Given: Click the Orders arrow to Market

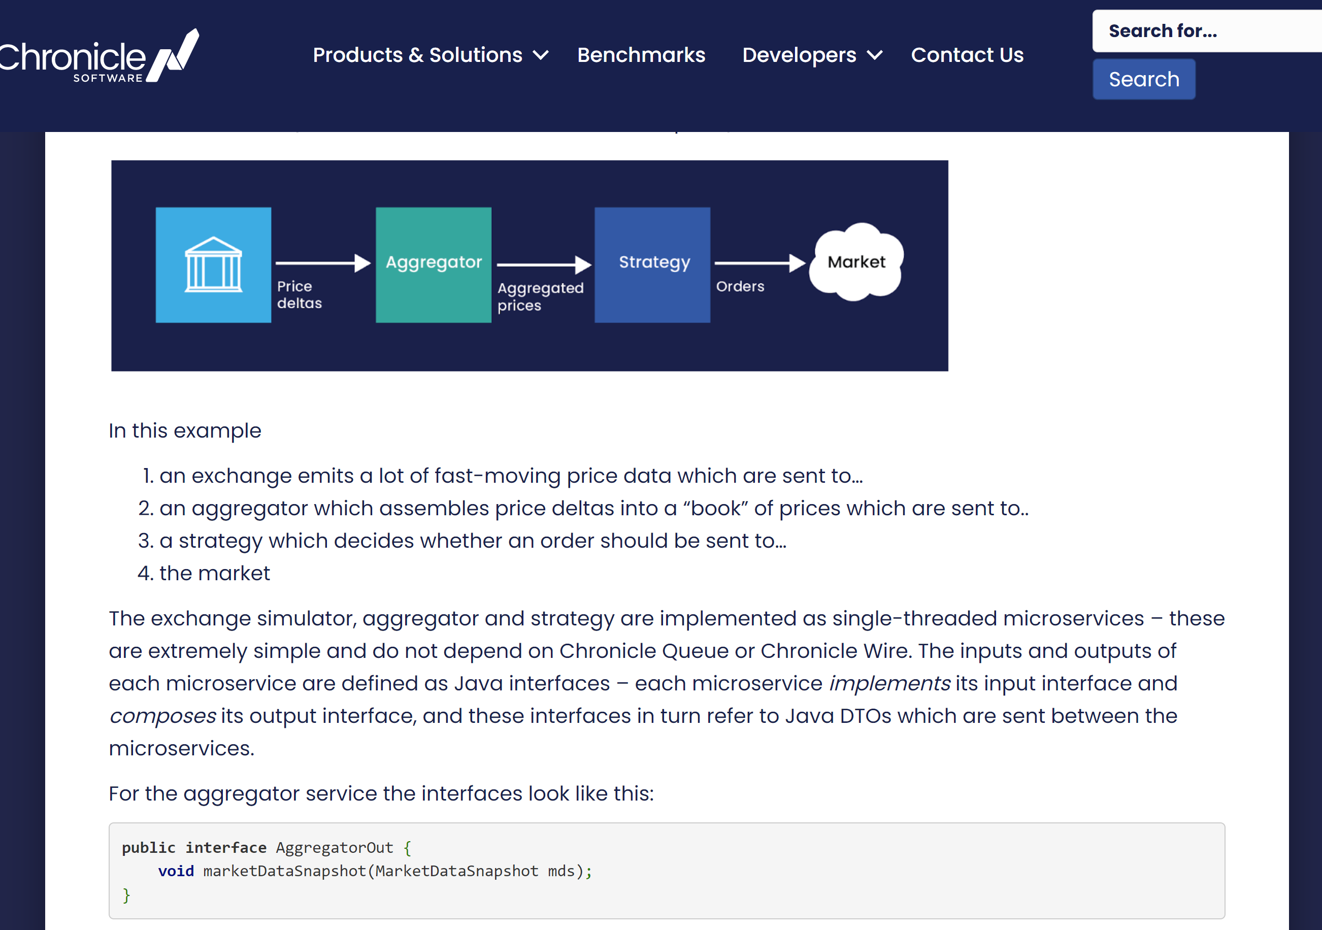Looking at the screenshot, I should [759, 263].
